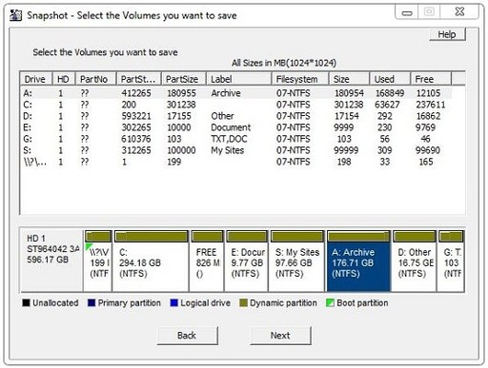Select the D: drive row
Screen dimensions: 488x368
[x=236, y=116]
